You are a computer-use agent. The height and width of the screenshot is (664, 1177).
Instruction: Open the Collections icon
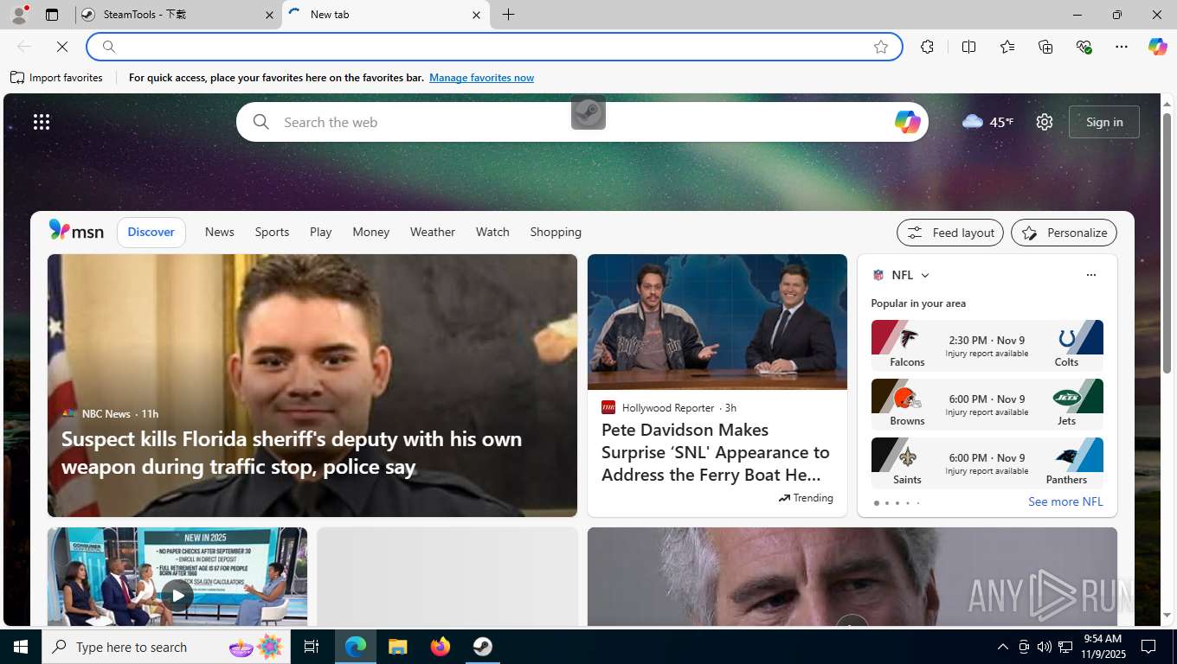pos(1045,47)
